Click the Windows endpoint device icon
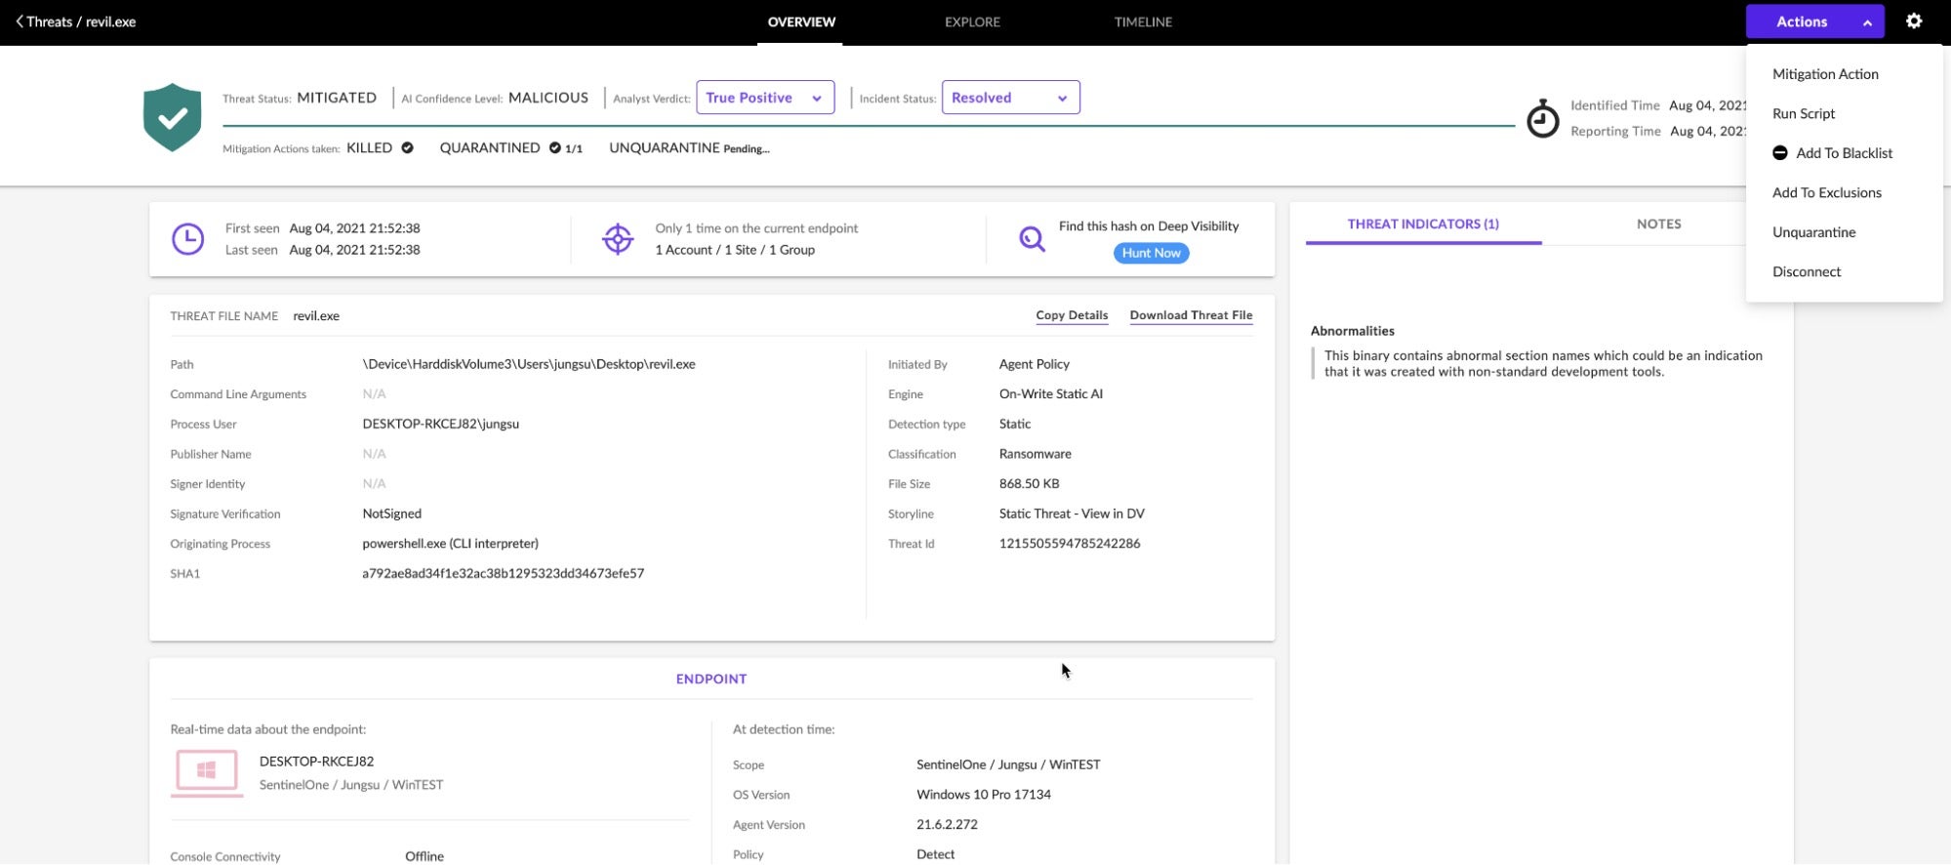The width and height of the screenshot is (1951, 865). [x=207, y=771]
